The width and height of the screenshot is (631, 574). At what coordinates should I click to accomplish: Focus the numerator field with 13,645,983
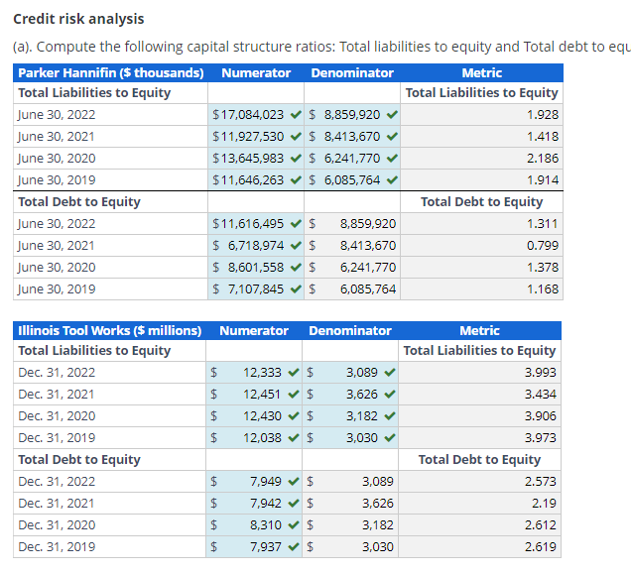click(256, 158)
